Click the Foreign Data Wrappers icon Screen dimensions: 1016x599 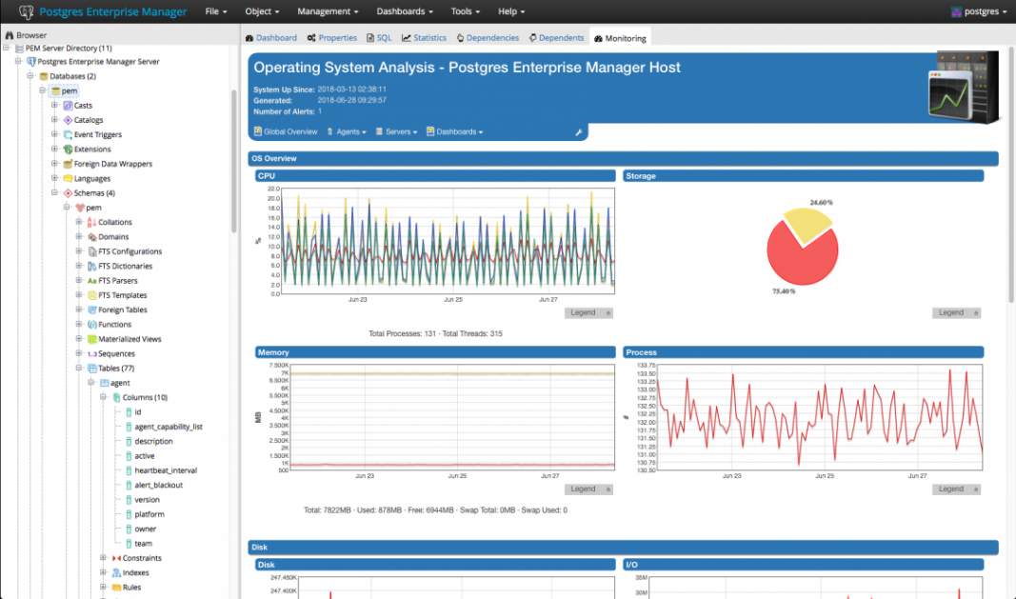pos(68,164)
